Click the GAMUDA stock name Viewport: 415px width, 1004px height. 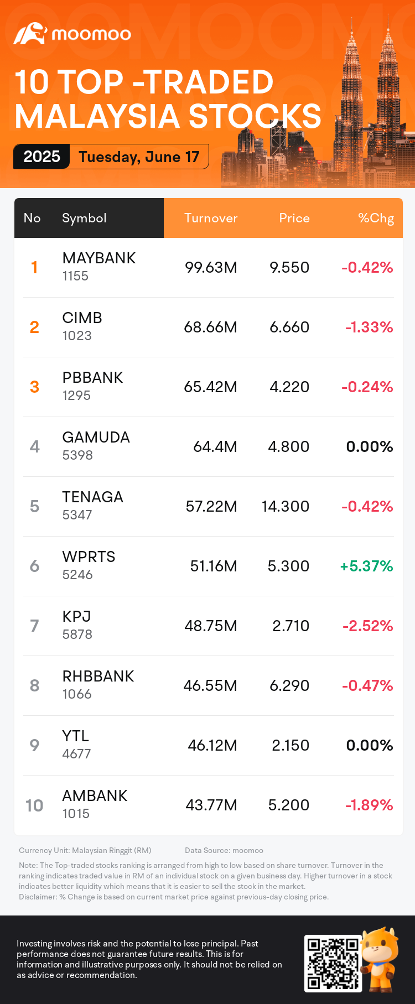click(96, 438)
